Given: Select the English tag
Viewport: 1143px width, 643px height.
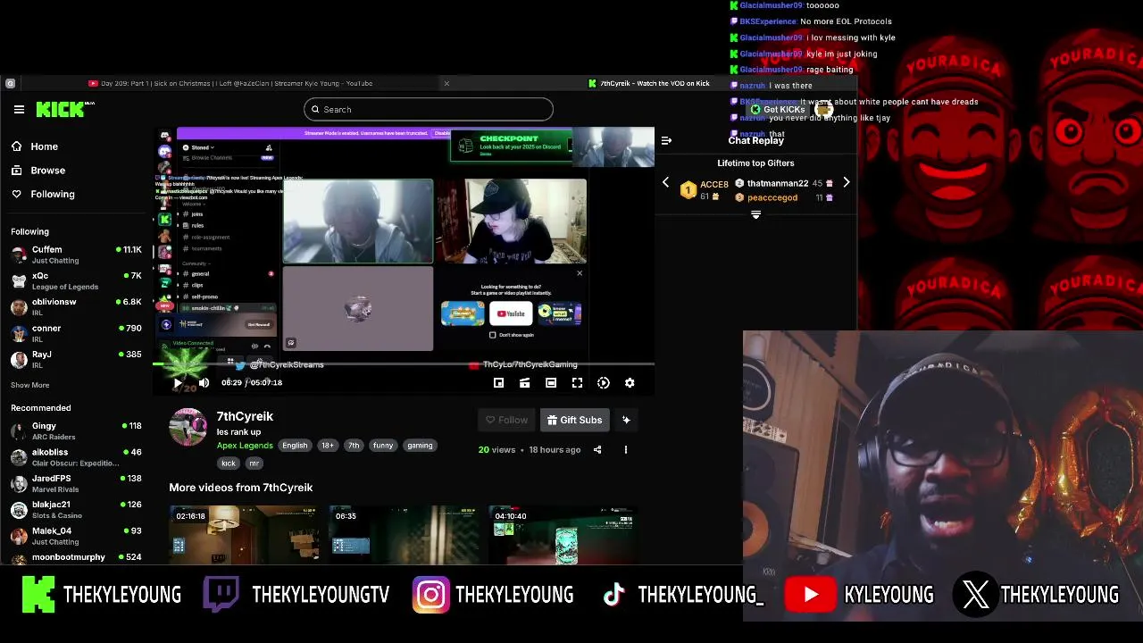Looking at the screenshot, I should (295, 446).
